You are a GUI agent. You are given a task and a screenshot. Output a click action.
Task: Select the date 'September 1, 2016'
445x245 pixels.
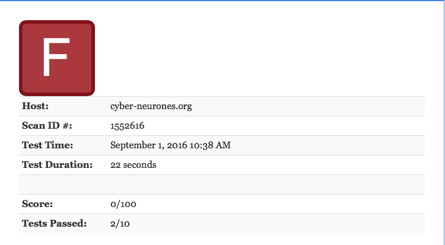coord(149,146)
